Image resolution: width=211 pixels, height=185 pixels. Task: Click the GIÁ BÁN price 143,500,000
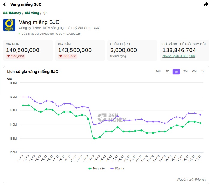click(75, 50)
